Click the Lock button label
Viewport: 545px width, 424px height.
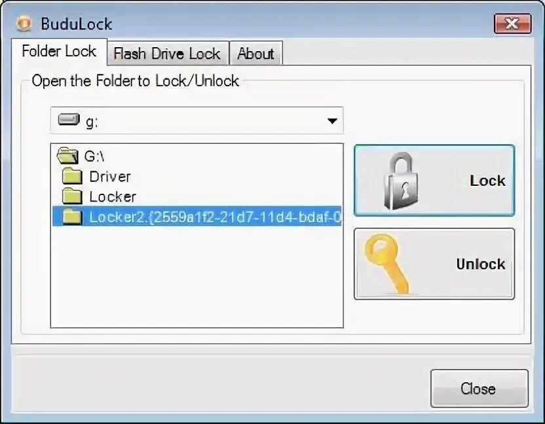pos(487,181)
